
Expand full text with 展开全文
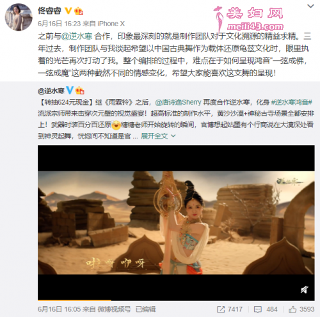[x=154, y=136]
